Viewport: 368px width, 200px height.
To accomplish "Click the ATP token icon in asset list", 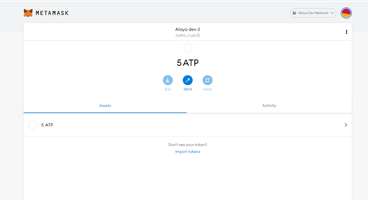I will point(33,125).
